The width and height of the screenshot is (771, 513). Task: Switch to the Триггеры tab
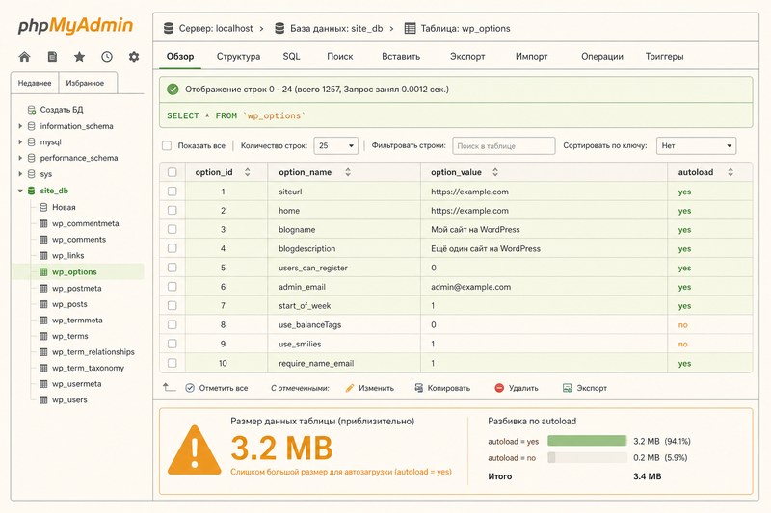pos(664,57)
